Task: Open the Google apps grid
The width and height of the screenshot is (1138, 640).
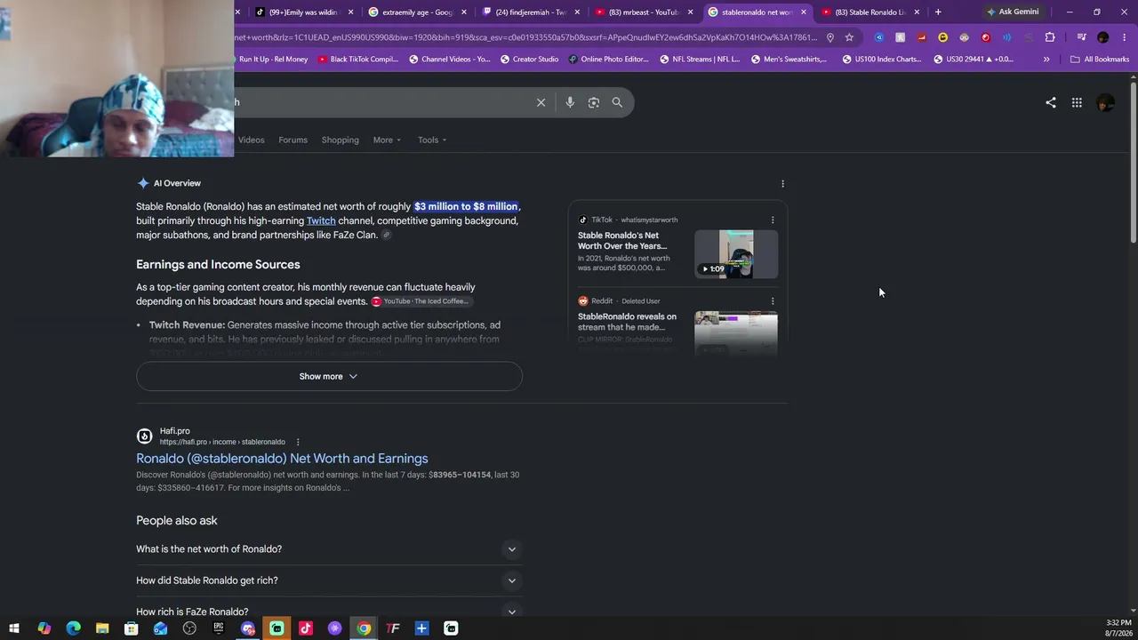Action: (x=1077, y=102)
